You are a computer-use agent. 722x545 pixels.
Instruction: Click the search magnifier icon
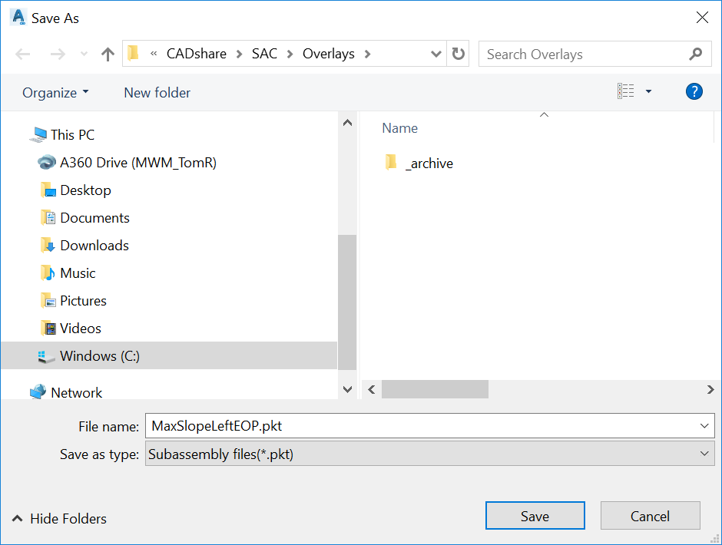(695, 54)
